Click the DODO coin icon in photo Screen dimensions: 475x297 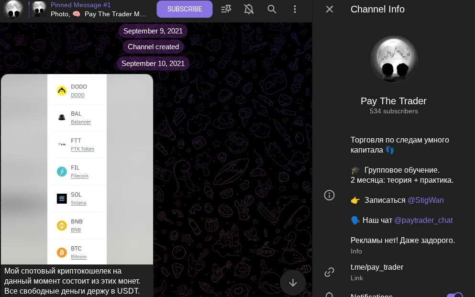[x=62, y=90]
